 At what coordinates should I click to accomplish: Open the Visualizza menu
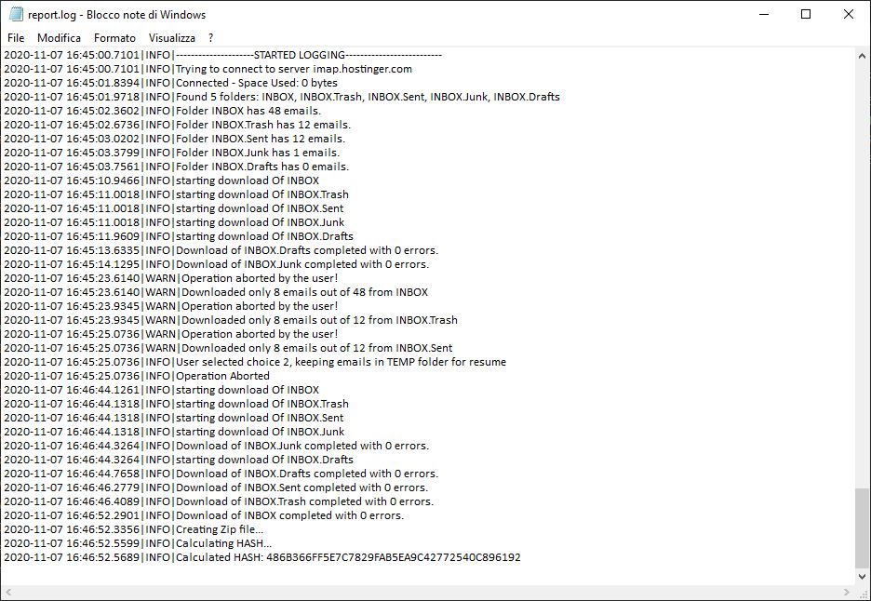click(x=171, y=38)
